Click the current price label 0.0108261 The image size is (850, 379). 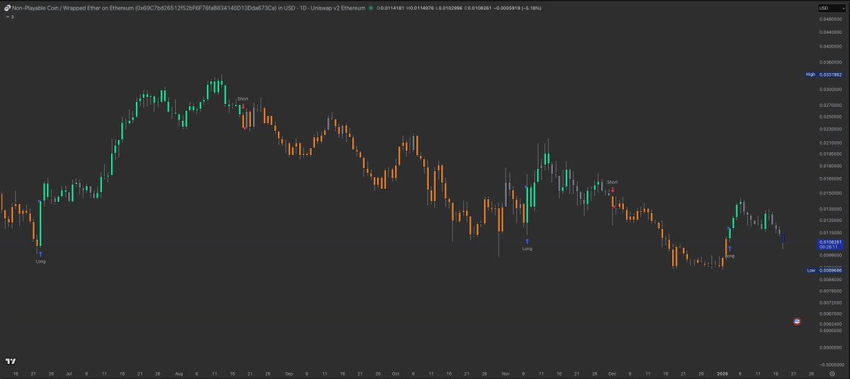coord(830,244)
